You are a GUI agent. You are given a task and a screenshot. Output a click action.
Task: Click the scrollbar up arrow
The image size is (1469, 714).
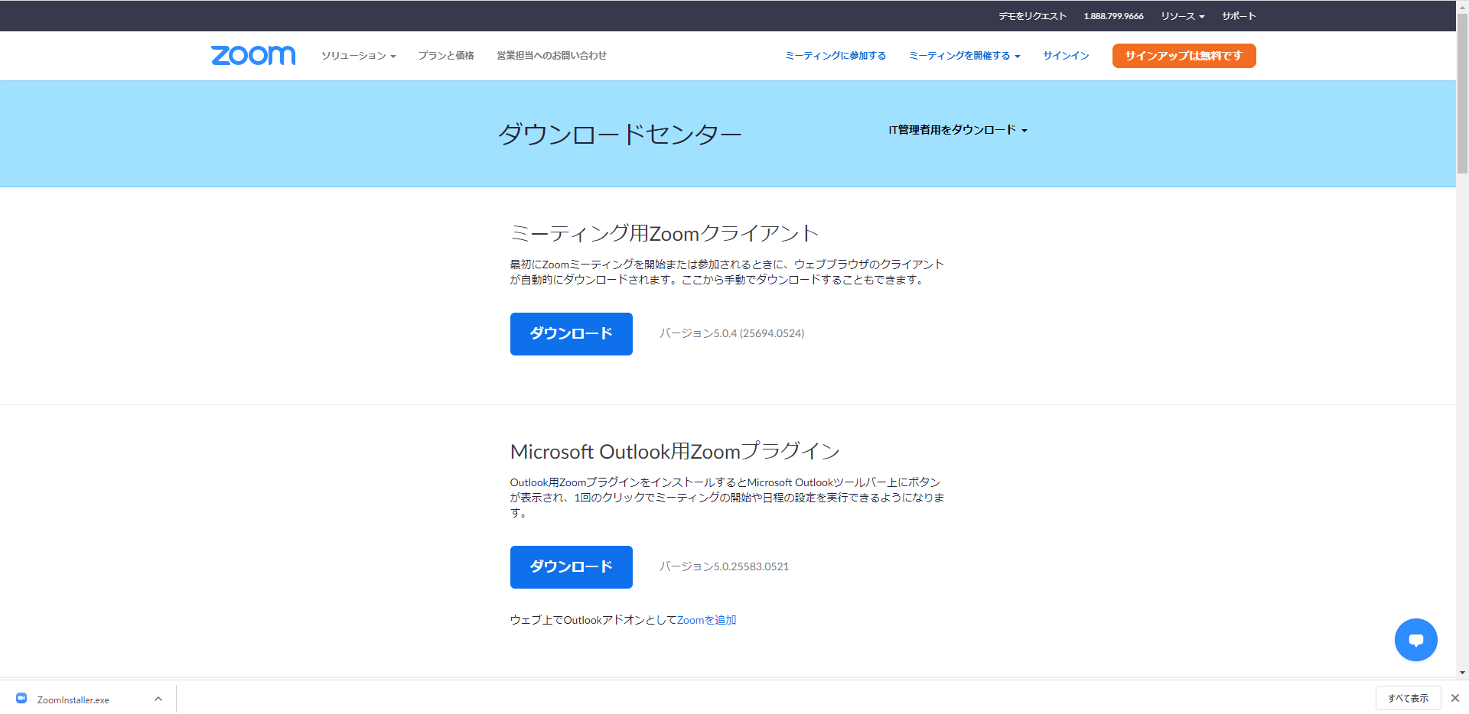[x=1462, y=5]
